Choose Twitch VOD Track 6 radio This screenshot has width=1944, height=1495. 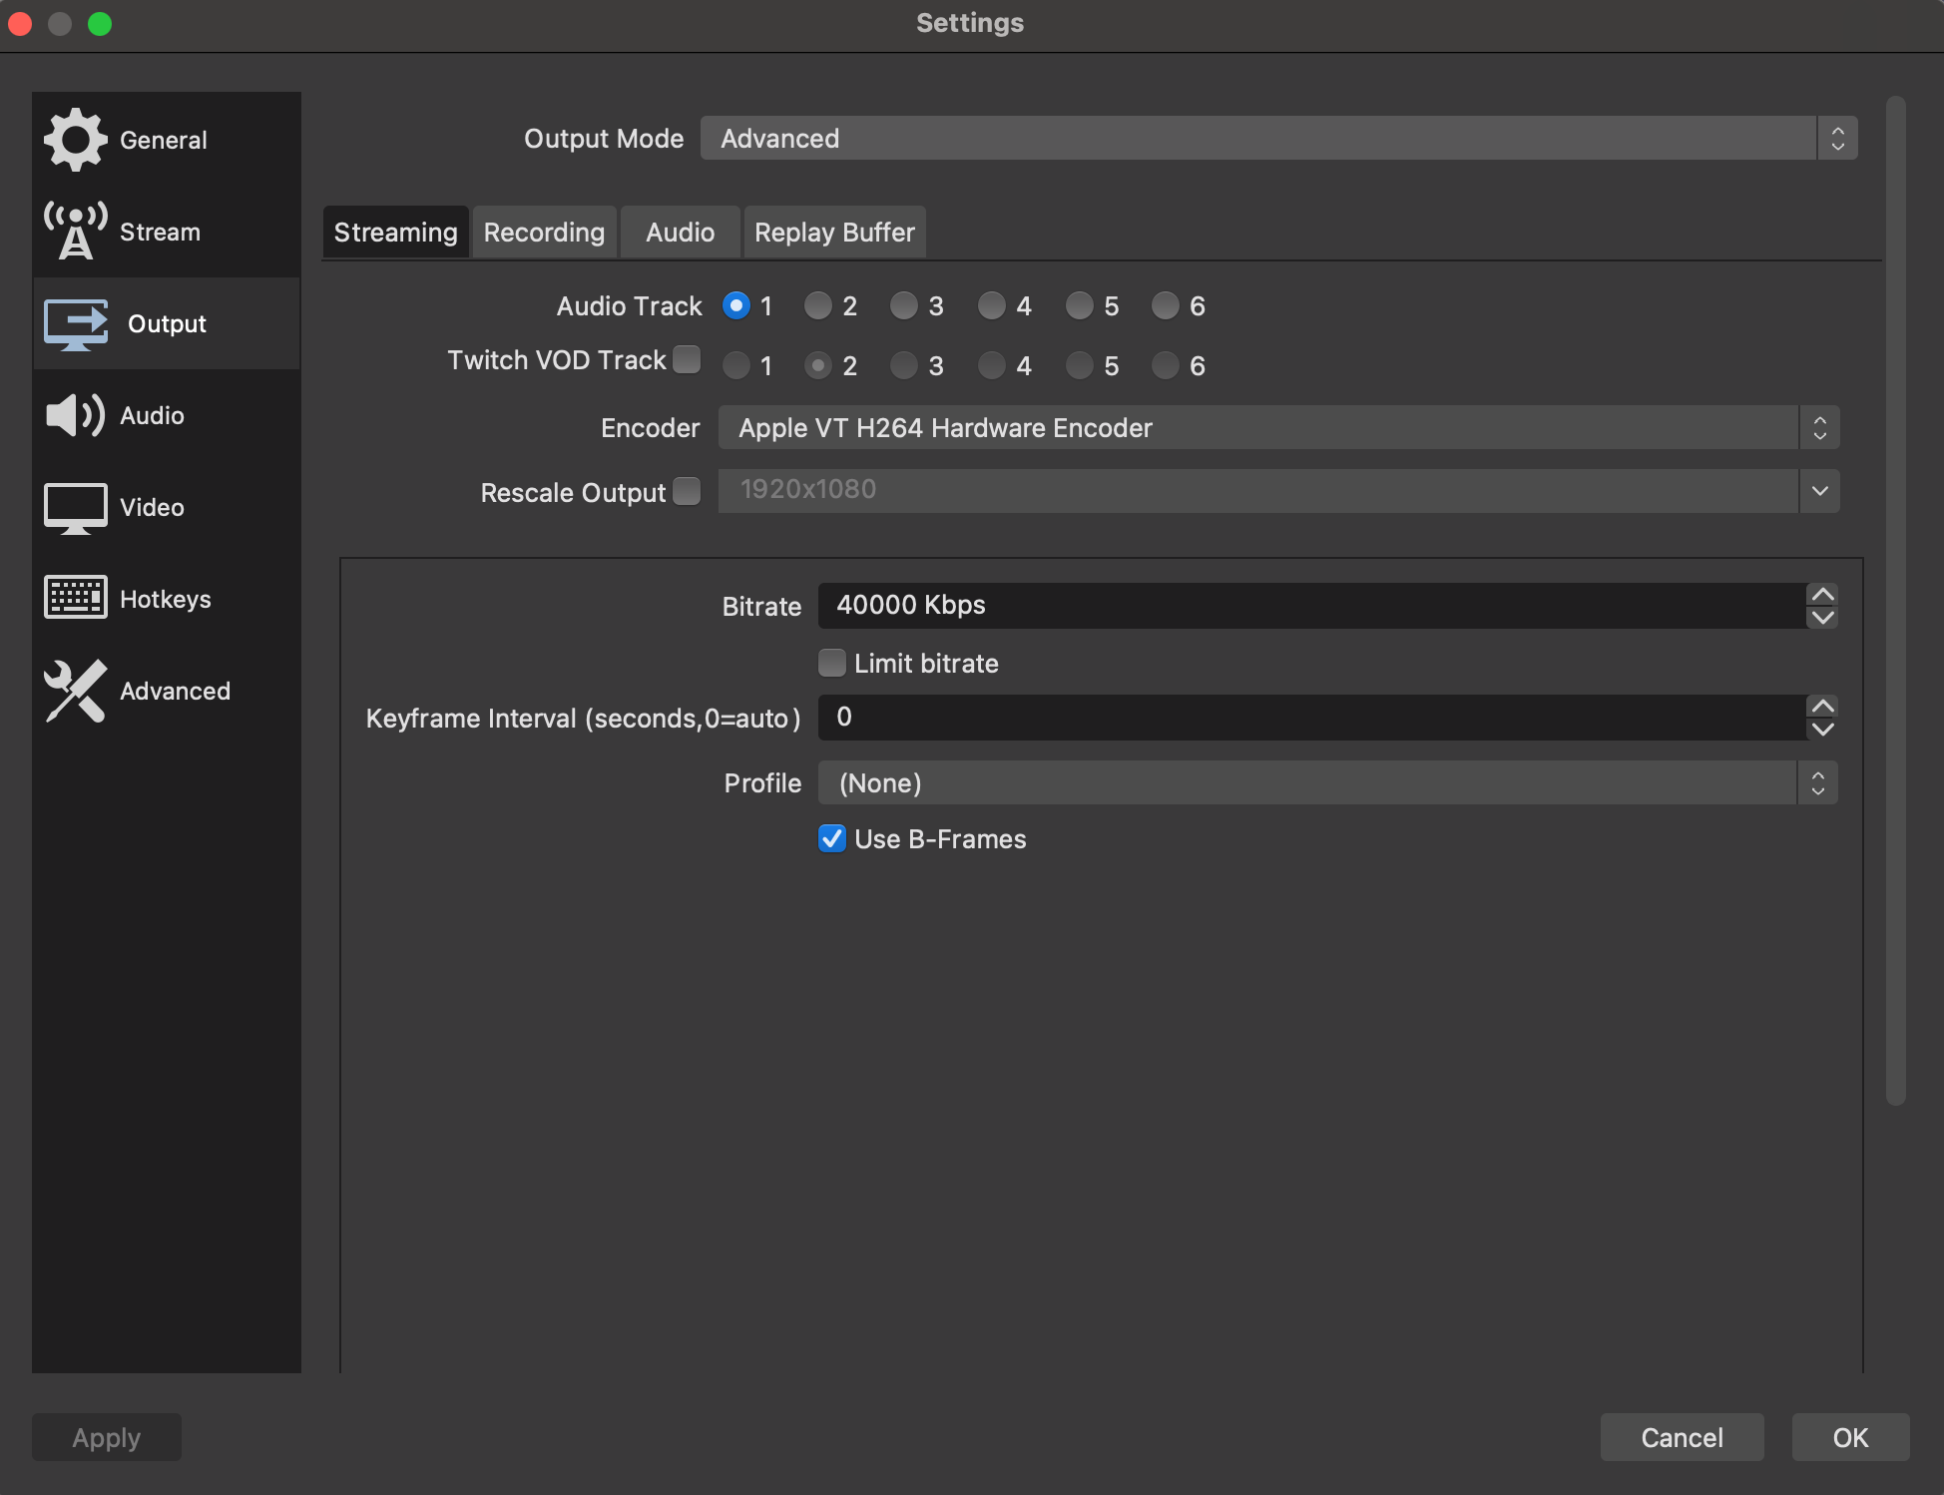coord(1166,365)
